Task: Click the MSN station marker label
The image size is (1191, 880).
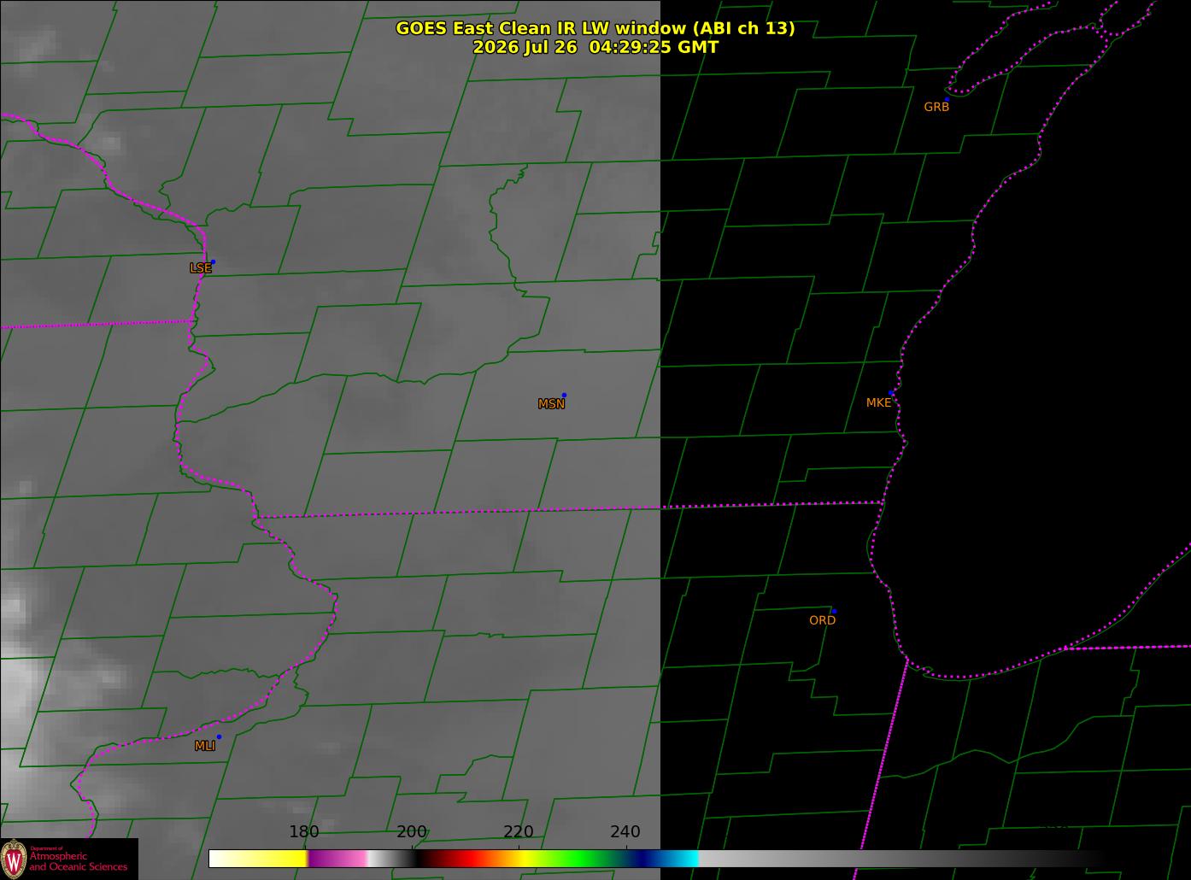Action: click(551, 404)
